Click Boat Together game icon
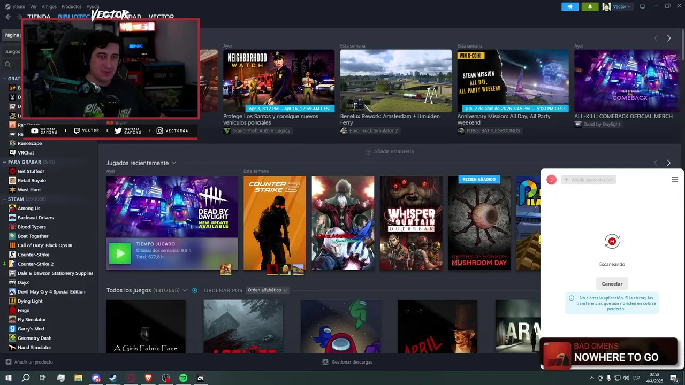Screen dimensions: 685x385 [12, 236]
